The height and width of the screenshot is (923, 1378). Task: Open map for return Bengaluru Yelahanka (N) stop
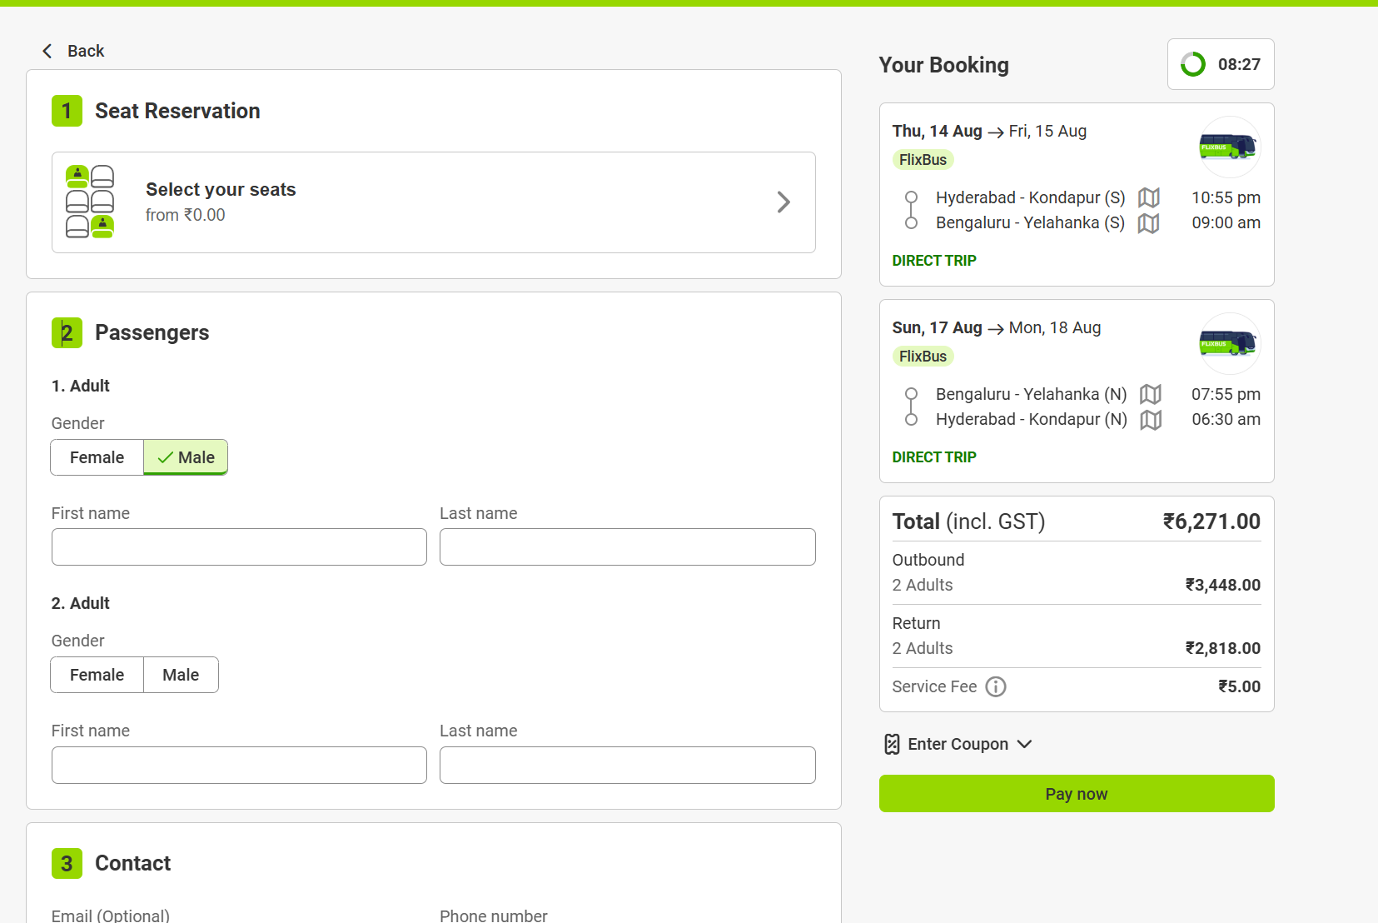[x=1151, y=394]
